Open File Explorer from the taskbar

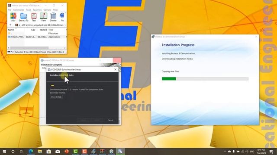pyautogui.click(x=40, y=151)
